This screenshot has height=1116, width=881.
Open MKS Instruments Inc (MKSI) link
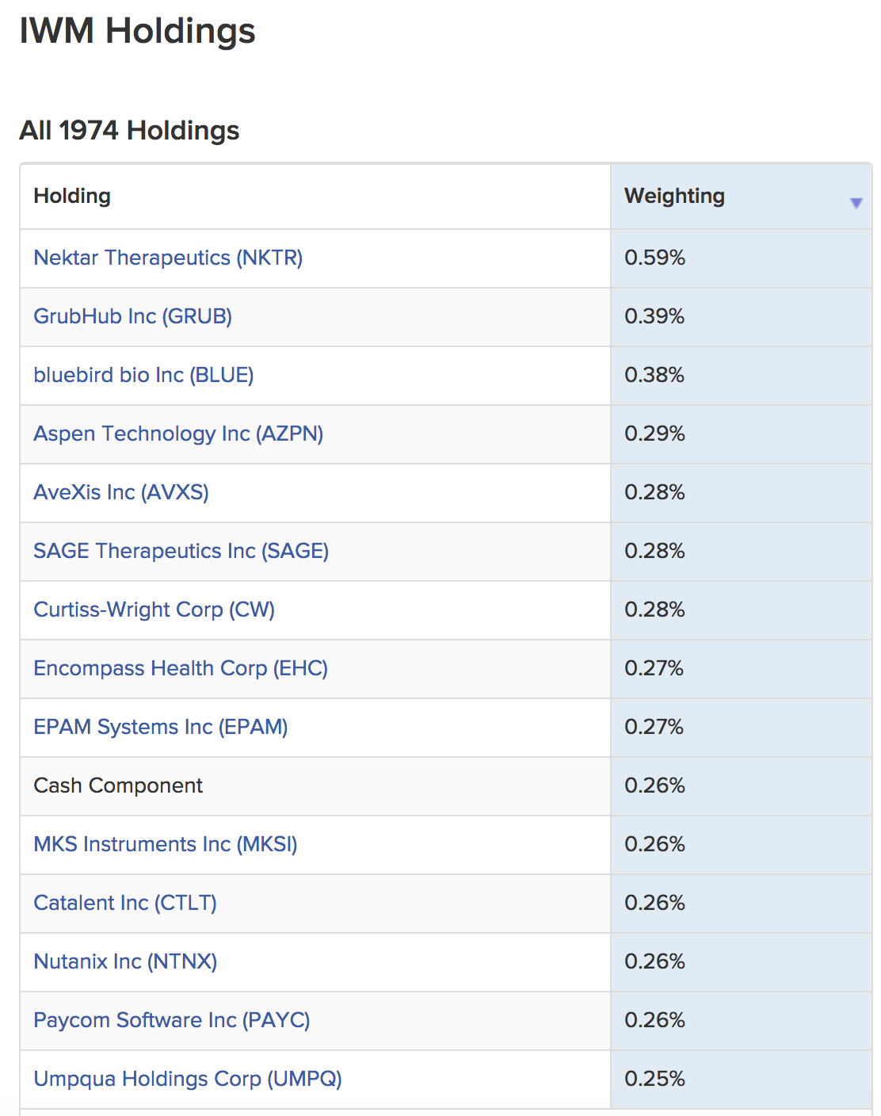(166, 844)
